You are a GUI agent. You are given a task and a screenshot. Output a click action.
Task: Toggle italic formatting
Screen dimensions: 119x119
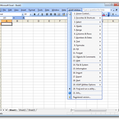38,14
